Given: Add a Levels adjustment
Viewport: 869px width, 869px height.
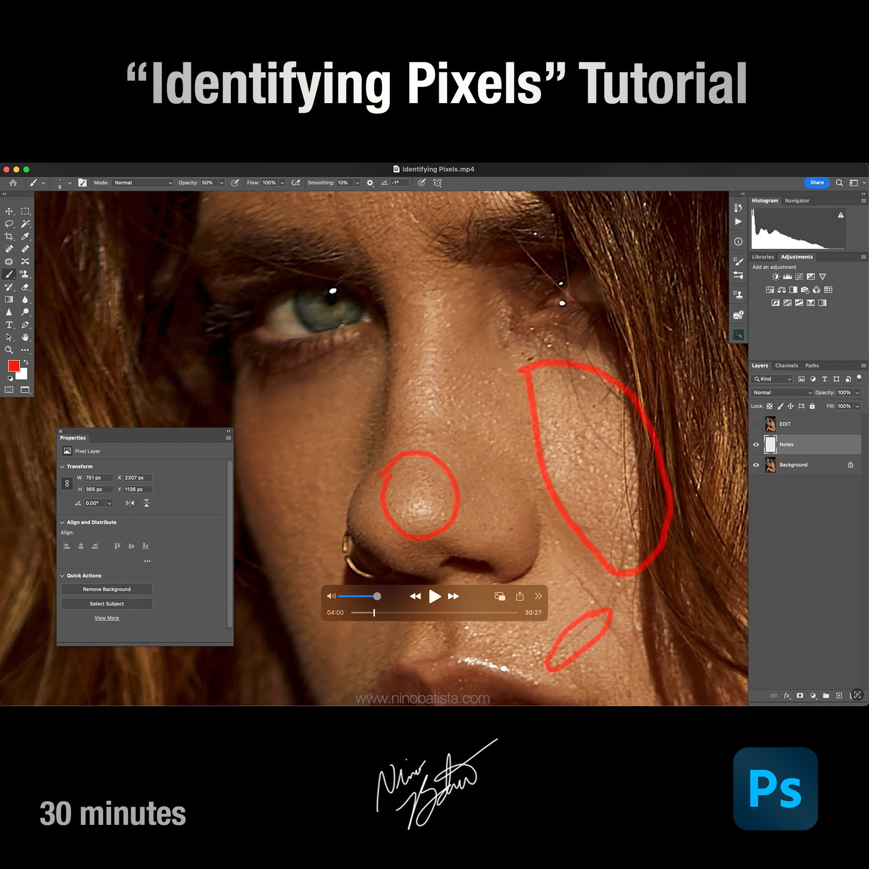Looking at the screenshot, I should 788,276.
